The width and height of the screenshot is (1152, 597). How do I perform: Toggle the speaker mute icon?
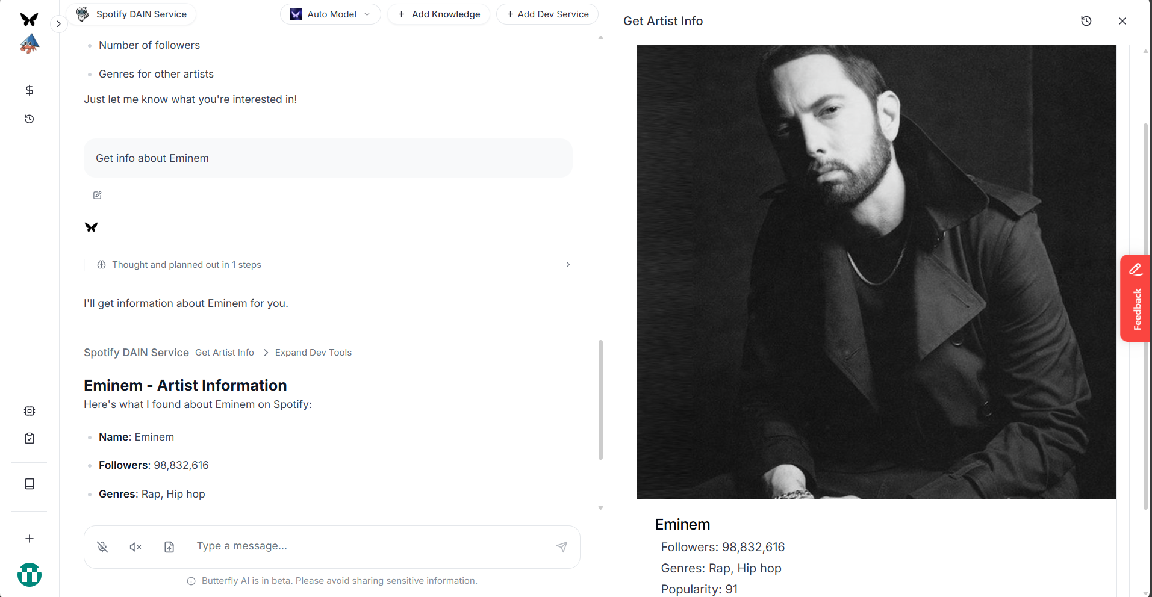coord(135,546)
